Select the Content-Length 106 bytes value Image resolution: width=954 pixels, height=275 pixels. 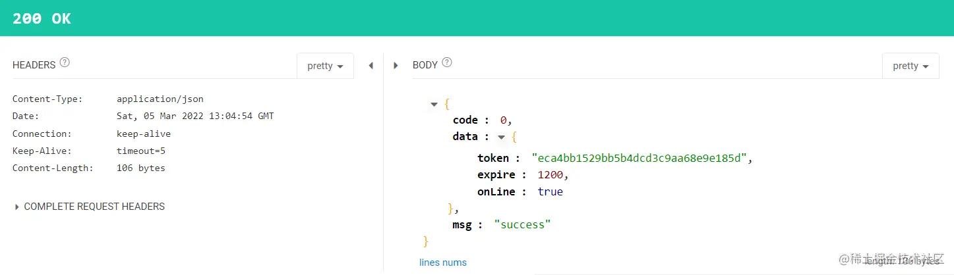[x=141, y=168]
